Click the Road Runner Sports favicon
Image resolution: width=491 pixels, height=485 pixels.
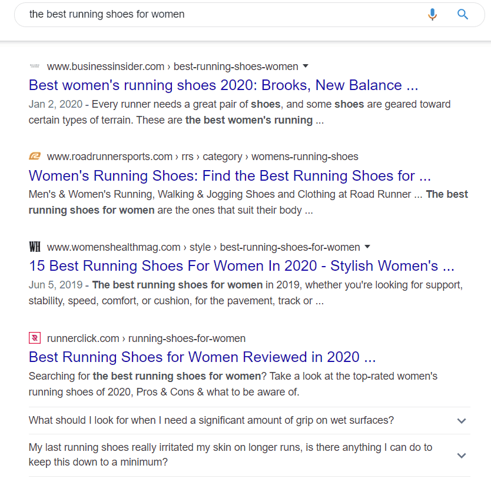coord(35,156)
